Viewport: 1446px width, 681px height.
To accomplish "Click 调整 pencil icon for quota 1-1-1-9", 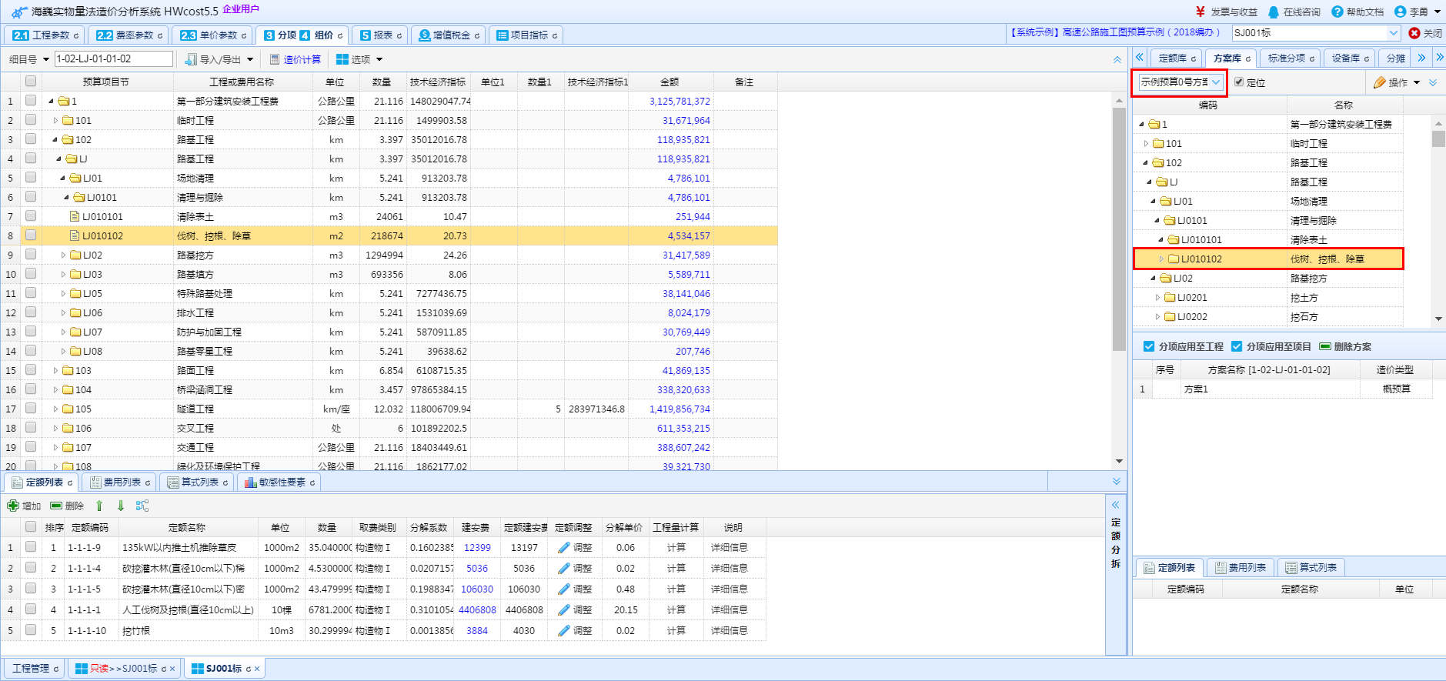I will (x=564, y=548).
